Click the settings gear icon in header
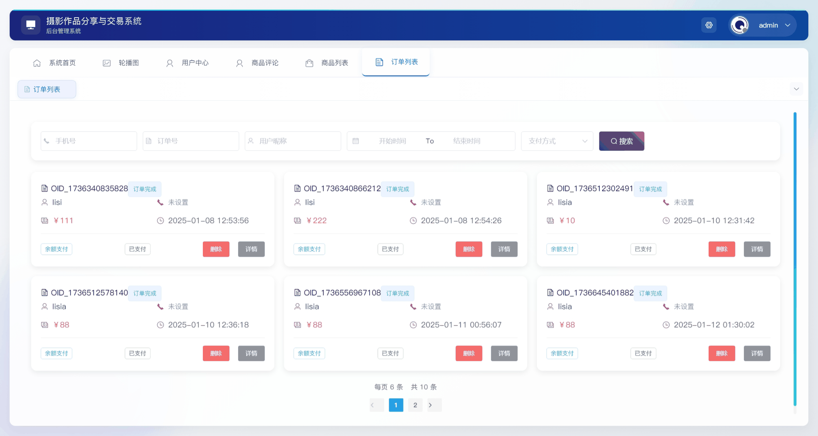 click(x=709, y=25)
